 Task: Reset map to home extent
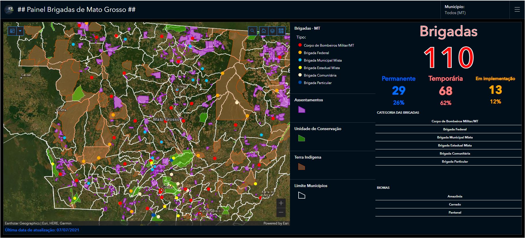point(264,31)
